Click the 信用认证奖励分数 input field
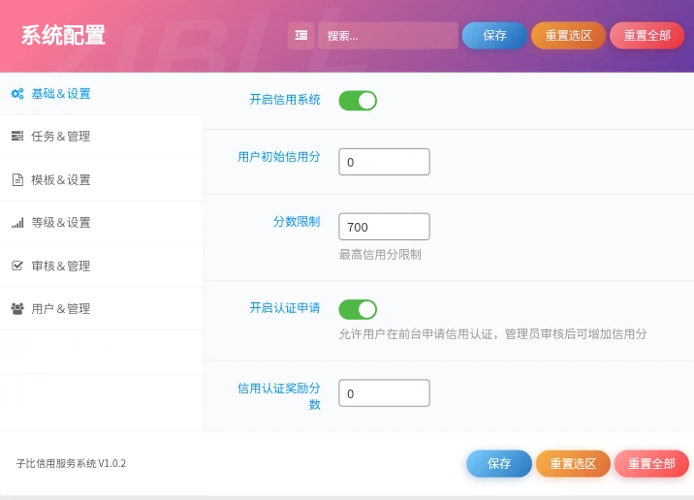Viewport: 694px width, 500px height. 384,392
